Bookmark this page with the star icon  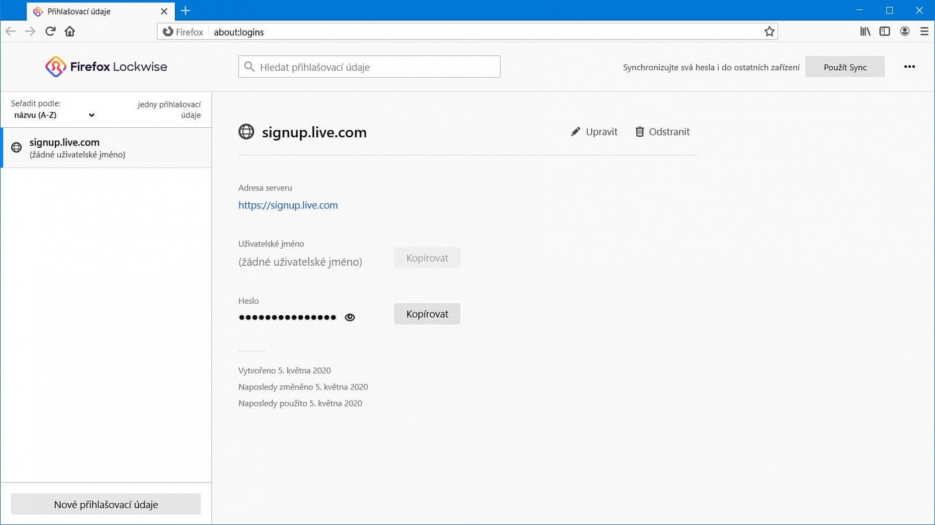click(x=769, y=32)
